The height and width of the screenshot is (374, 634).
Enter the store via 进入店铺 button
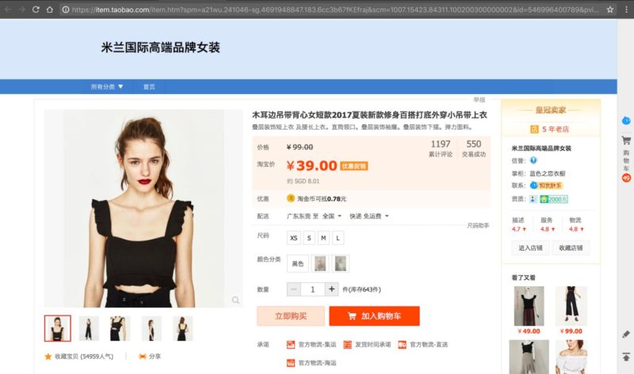(530, 247)
